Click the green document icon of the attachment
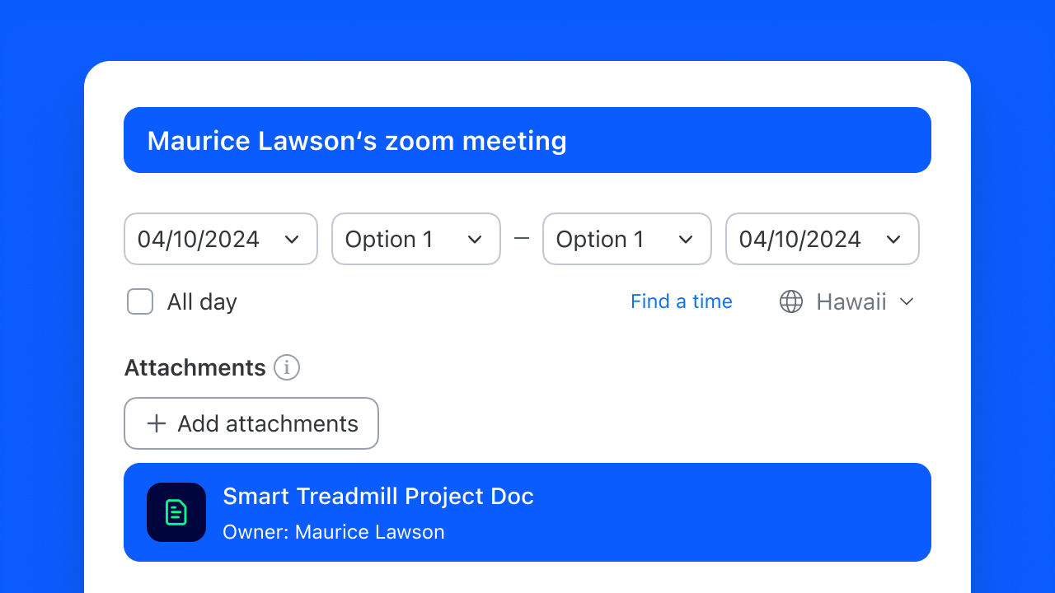The image size is (1055, 593). 176,512
